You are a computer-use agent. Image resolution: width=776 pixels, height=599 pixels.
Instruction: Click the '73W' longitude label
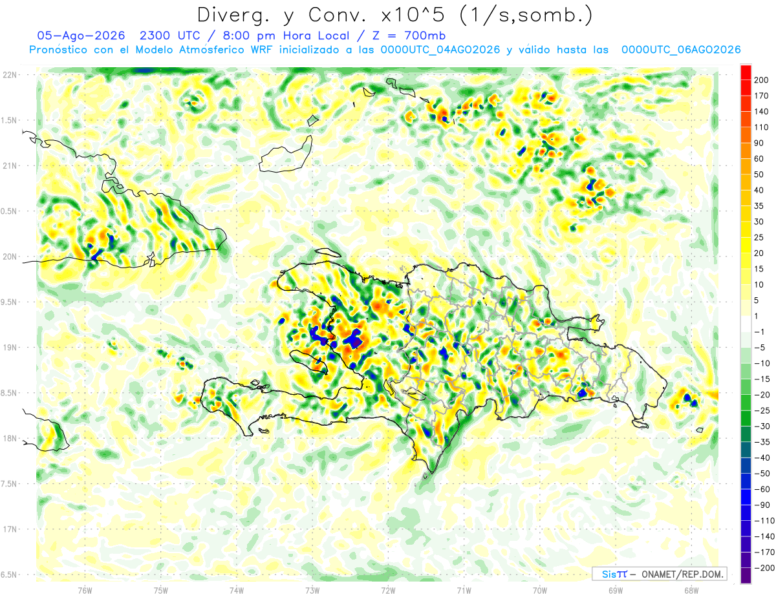312,590
